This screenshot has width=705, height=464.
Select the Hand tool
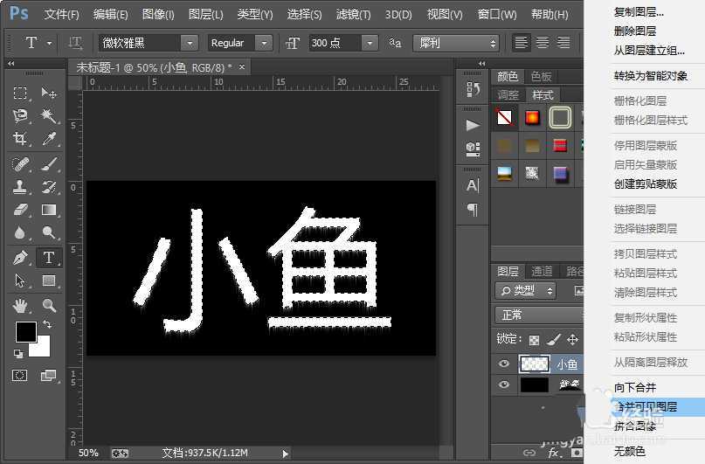tap(21, 305)
